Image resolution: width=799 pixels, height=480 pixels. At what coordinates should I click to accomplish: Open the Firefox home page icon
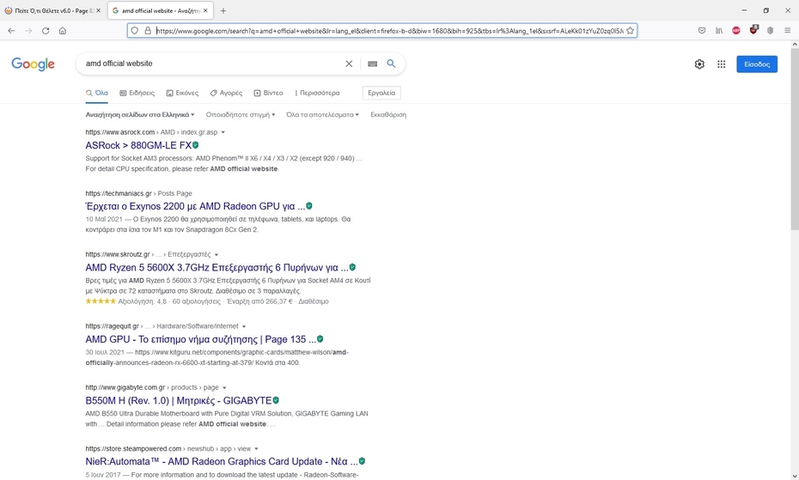click(63, 31)
